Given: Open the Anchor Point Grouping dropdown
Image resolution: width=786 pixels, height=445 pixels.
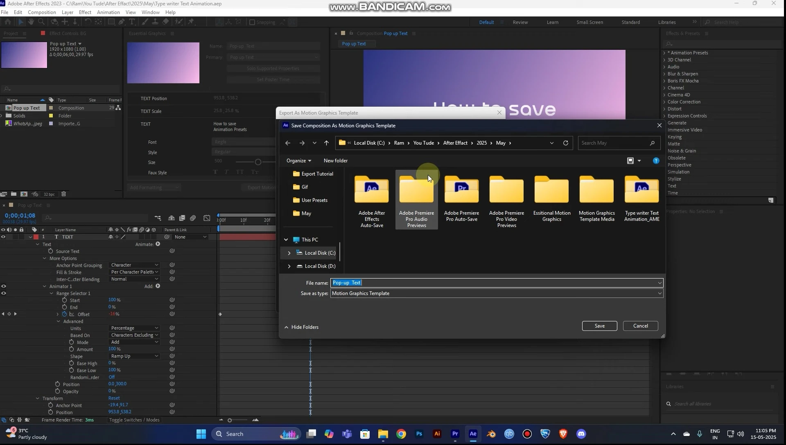Looking at the screenshot, I should 134,265.
